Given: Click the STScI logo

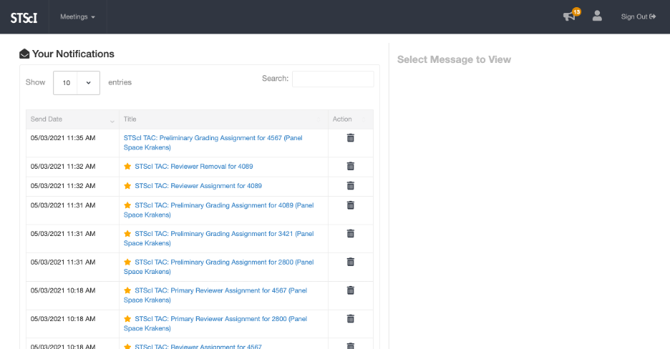Looking at the screenshot, I should point(24,17).
